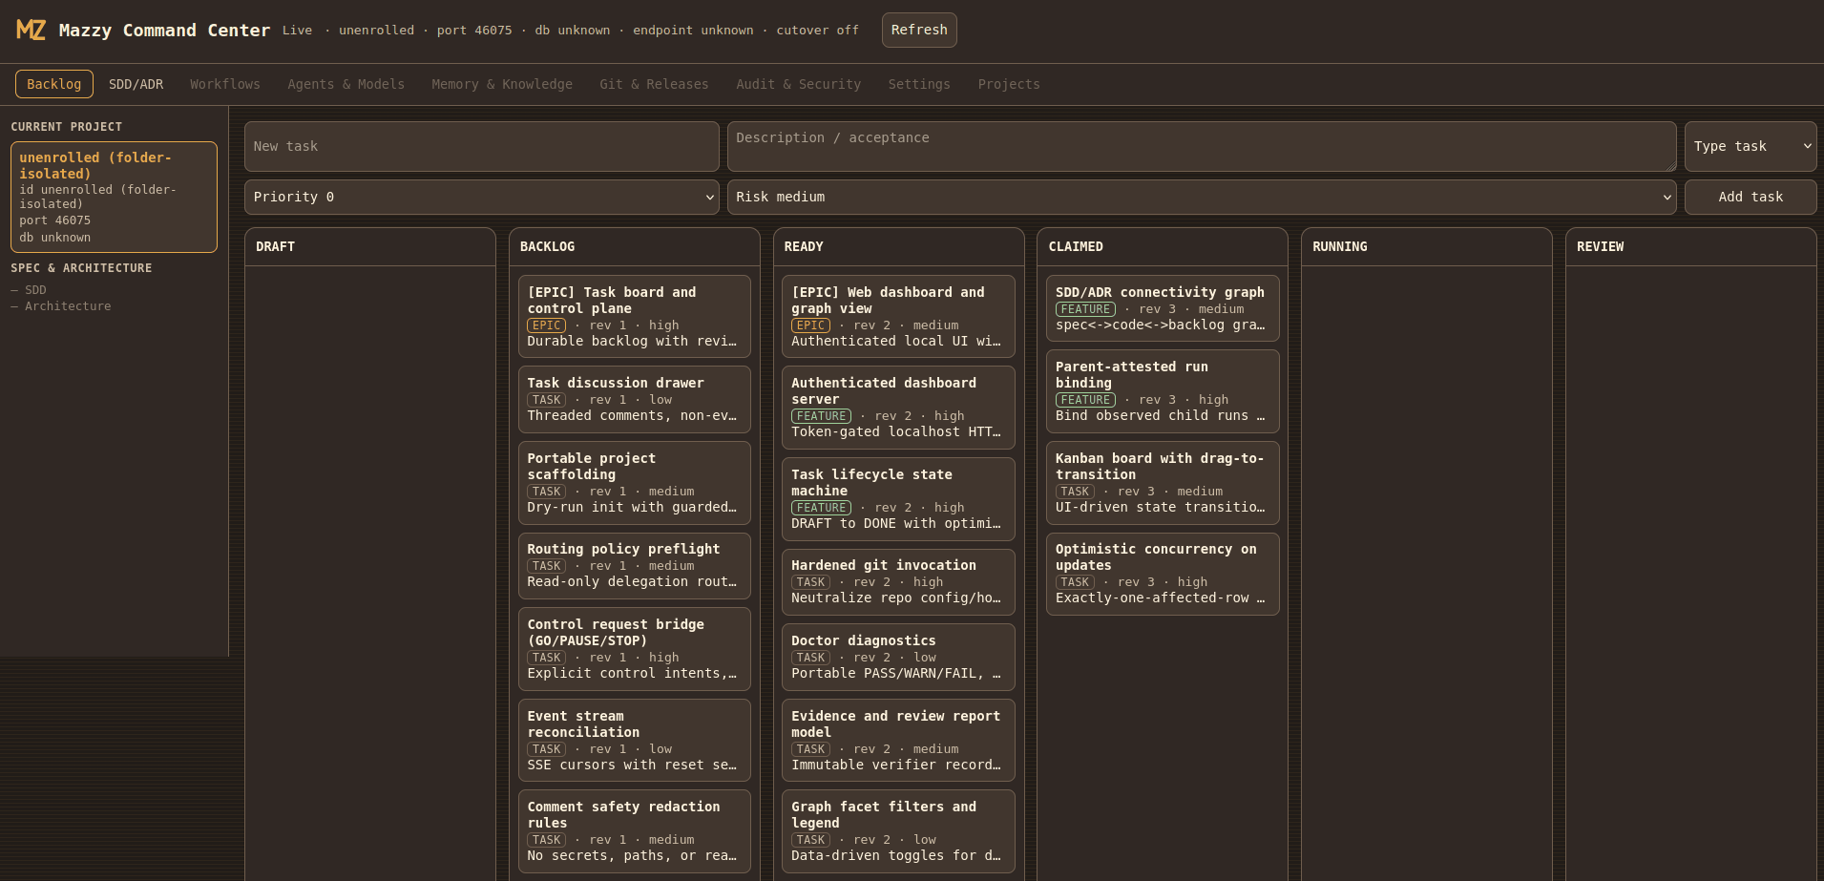Click 'Neutralize repo config/ho…' description text
Viewport: 1824px width, 881px height.
(x=896, y=598)
